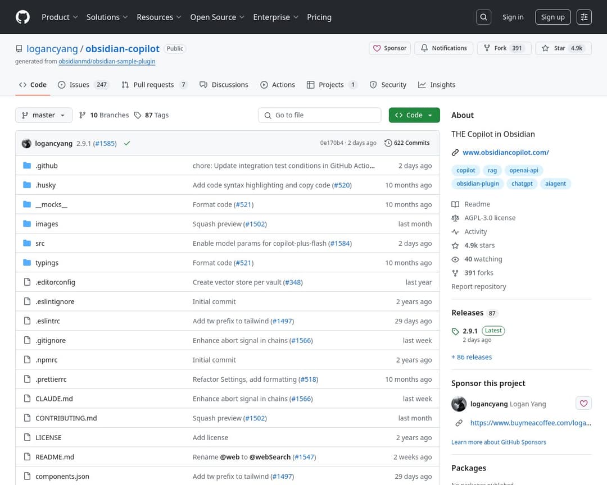Open the appearance settings sliders icon

click(x=584, y=17)
